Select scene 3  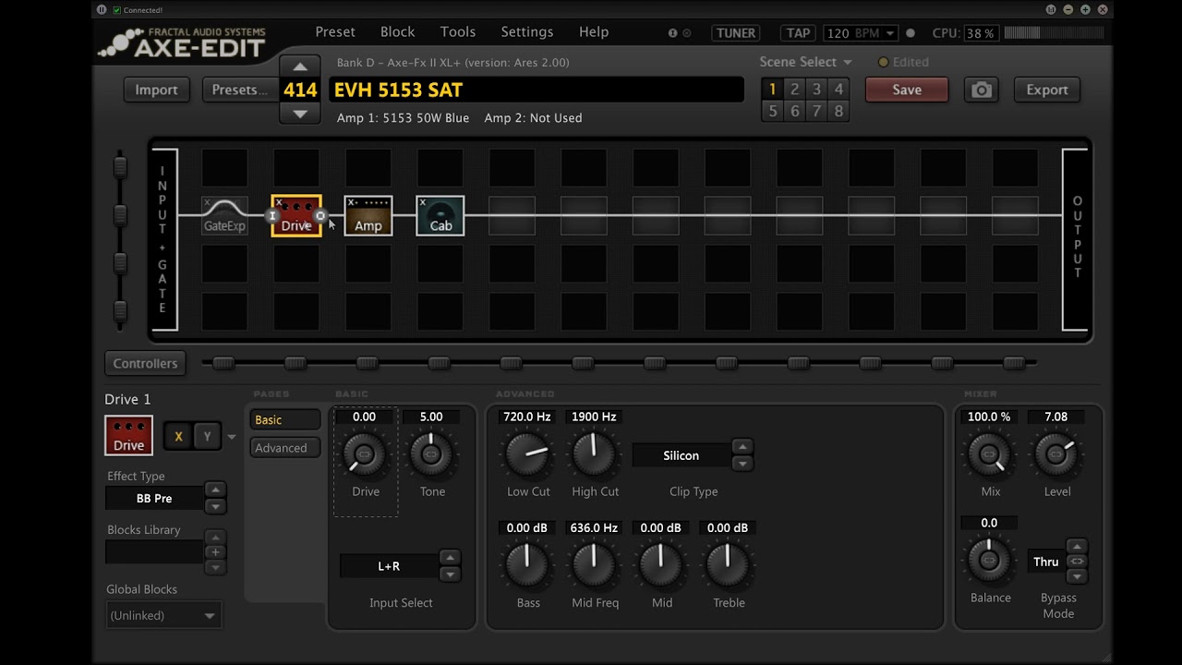816,90
